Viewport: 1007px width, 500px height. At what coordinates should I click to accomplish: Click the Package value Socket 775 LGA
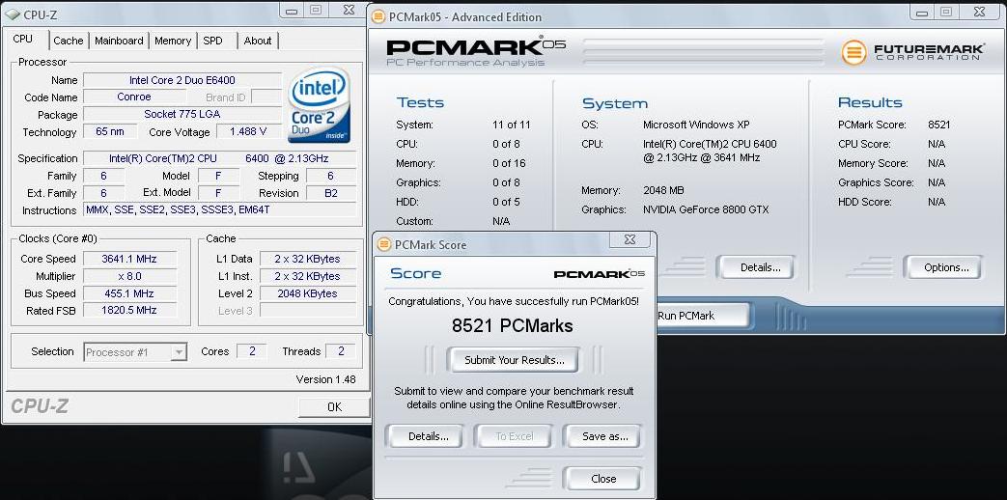tap(182, 114)
